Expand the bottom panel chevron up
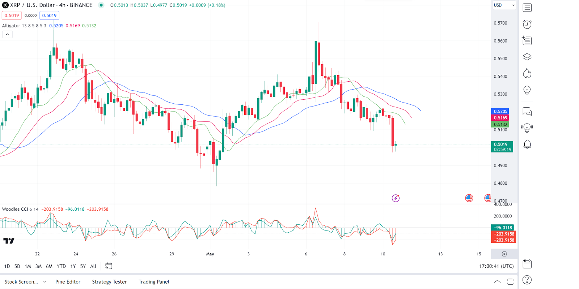This screenshot has width=579, height=289. [497, 281]
